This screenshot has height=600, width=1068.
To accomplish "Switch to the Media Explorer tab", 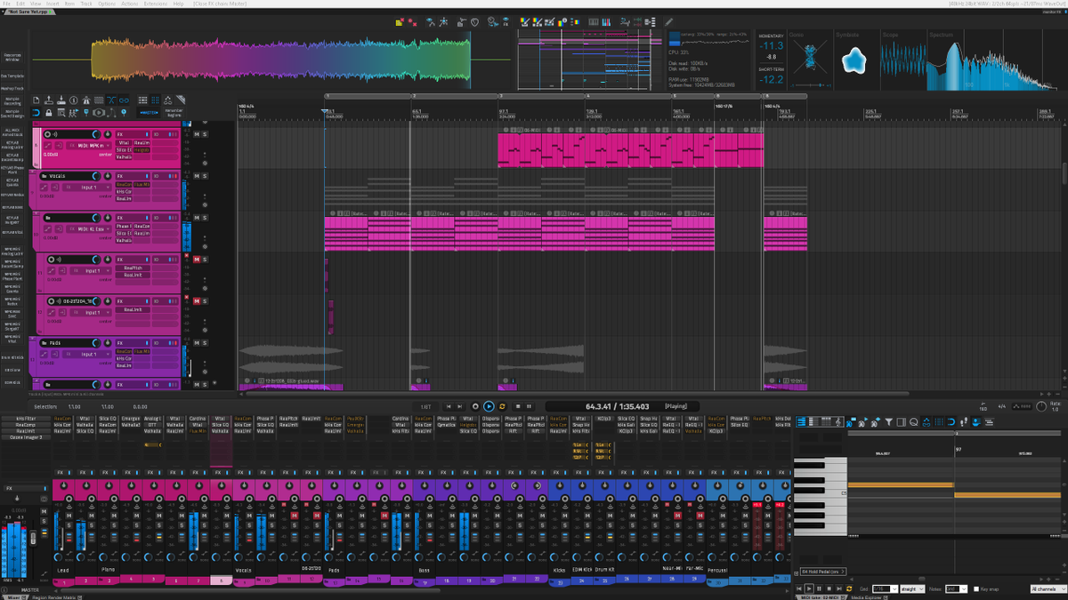I will pos(868,597).
